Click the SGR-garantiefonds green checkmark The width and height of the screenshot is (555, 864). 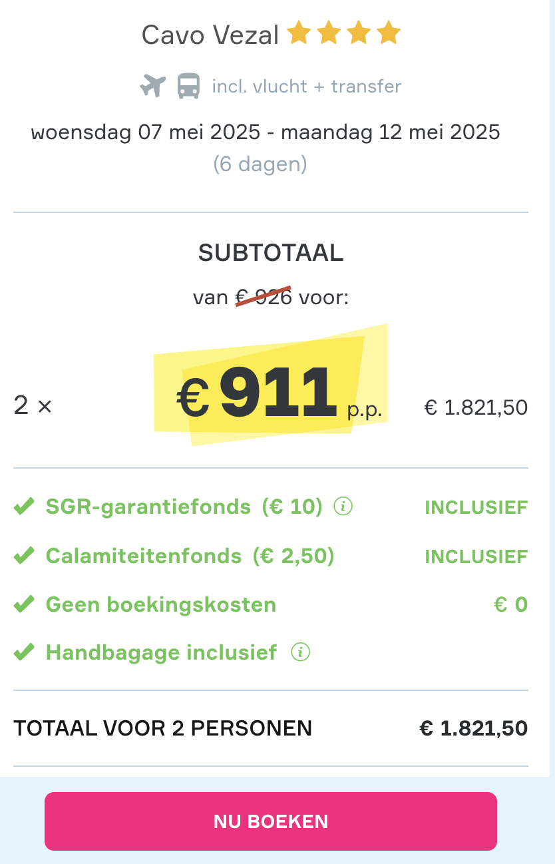pyautogui.click(x=24, y=507)
